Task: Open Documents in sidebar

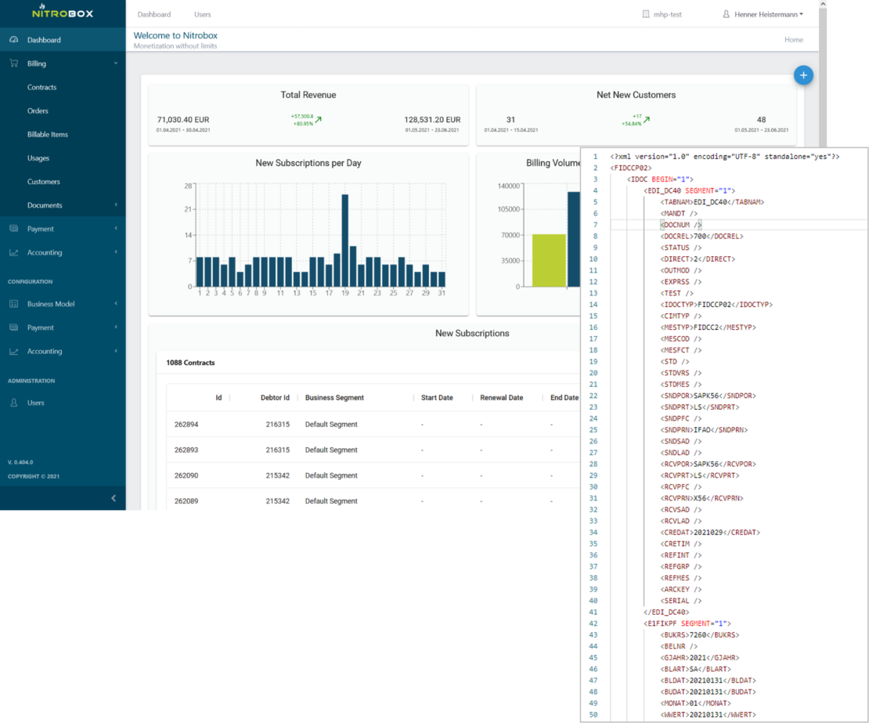Action: (x=45, y=205)
